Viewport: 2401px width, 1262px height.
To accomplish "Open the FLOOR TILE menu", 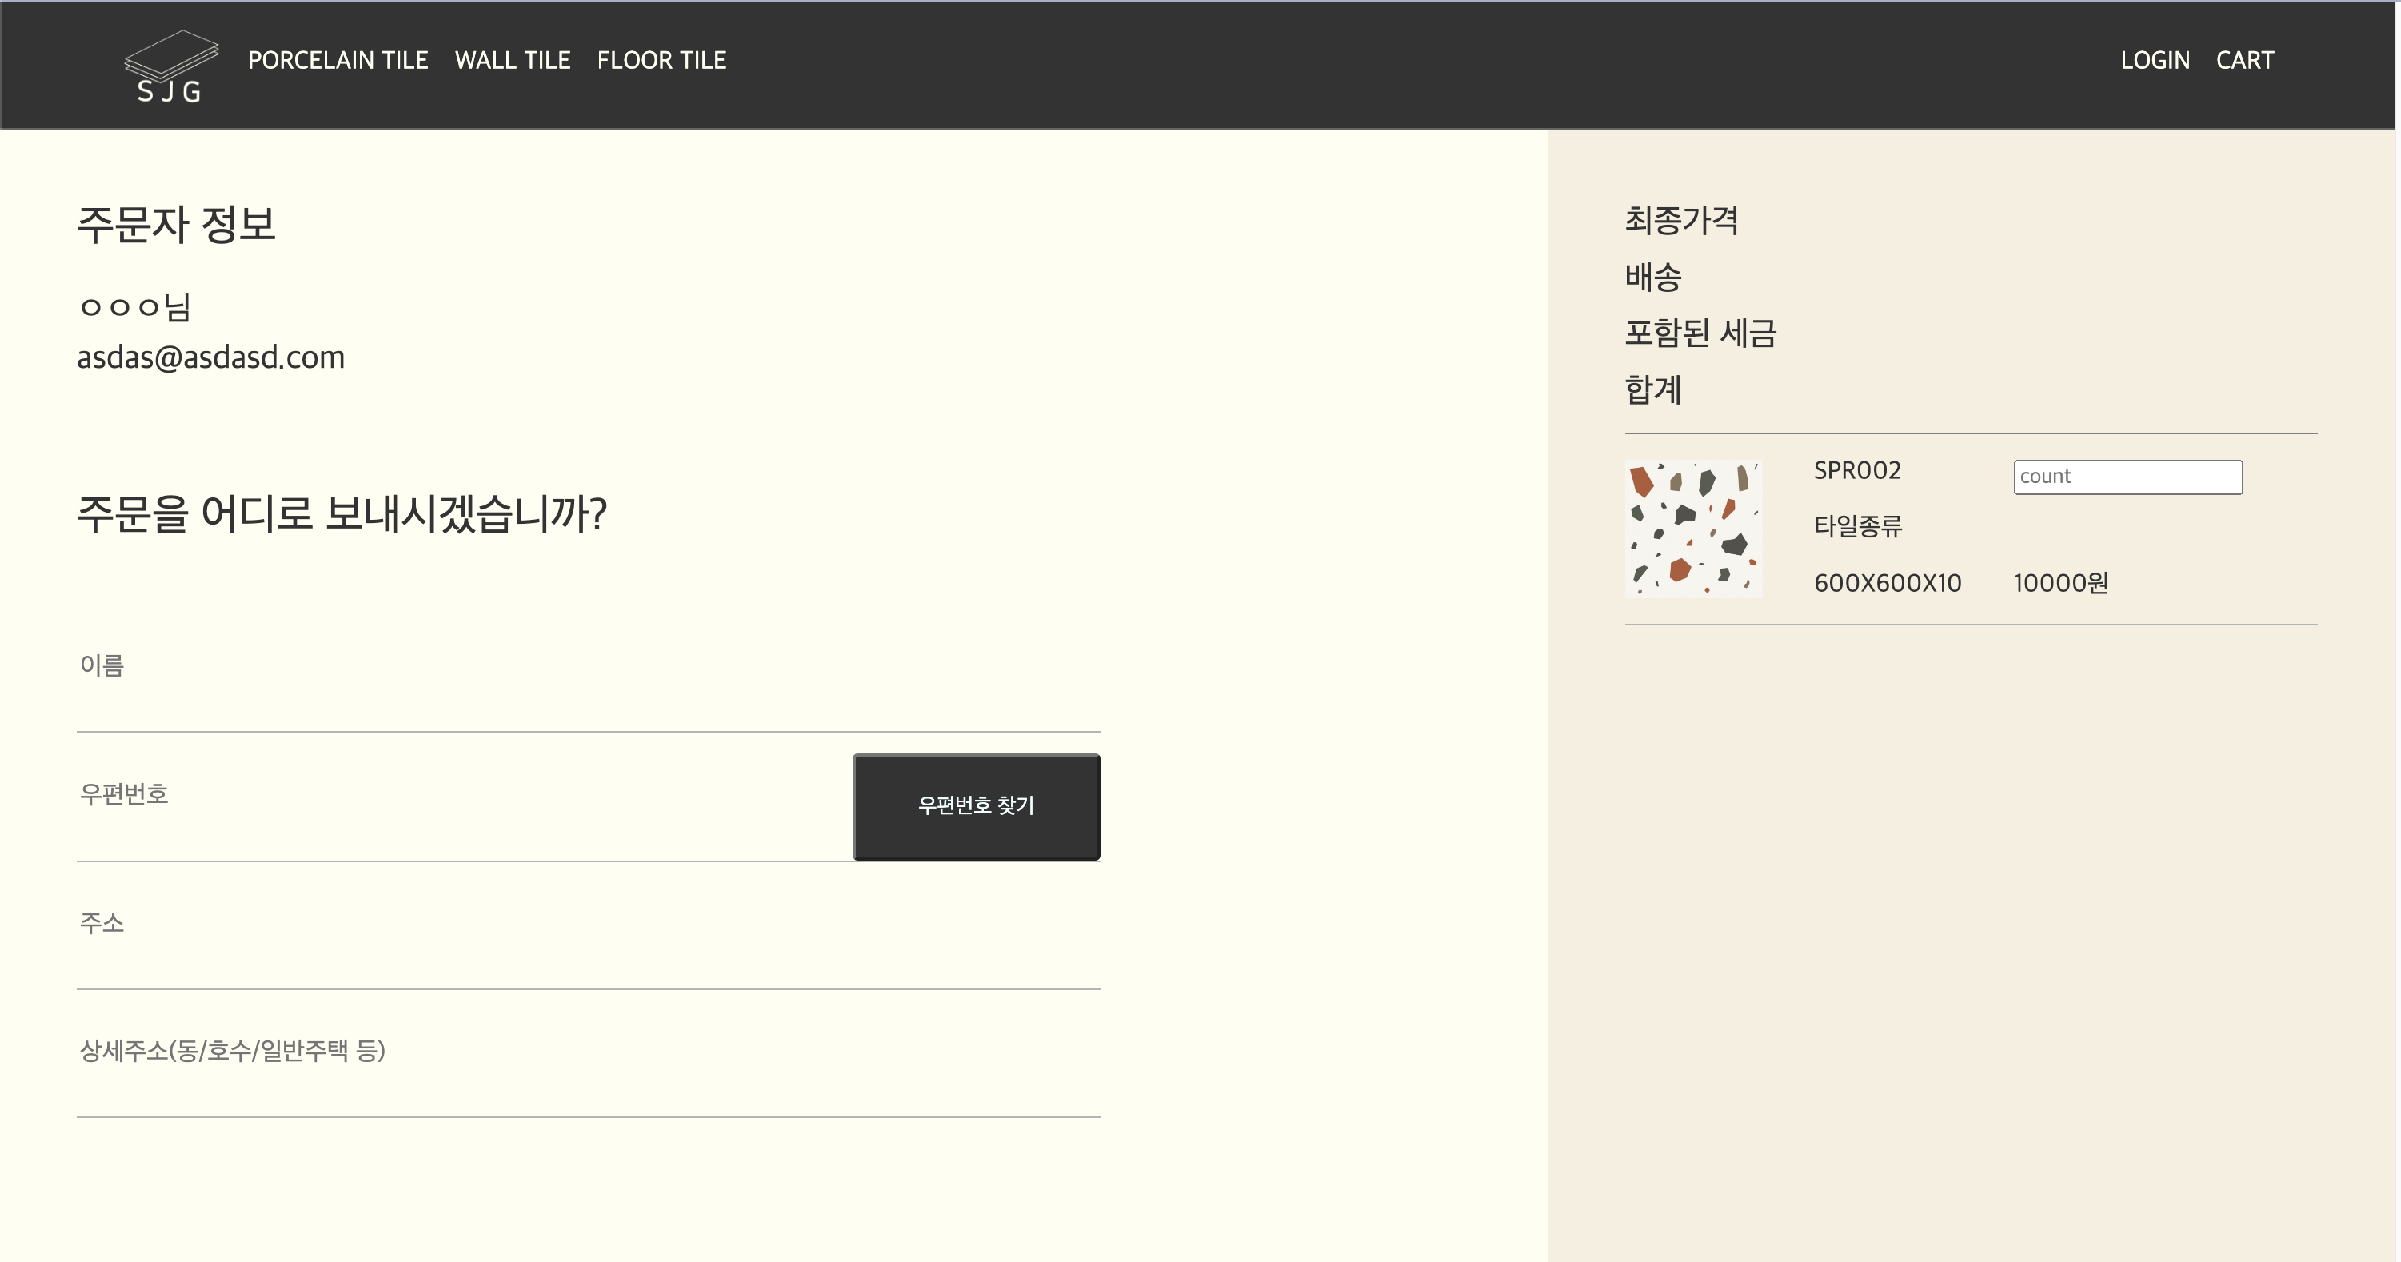I will [661, 61].
